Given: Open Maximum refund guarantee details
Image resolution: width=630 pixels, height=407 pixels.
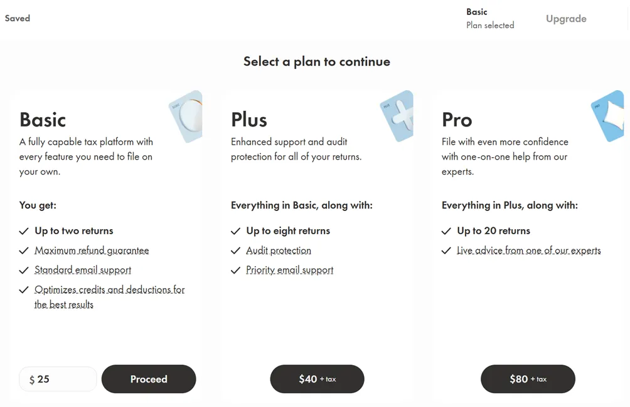Looking at the screenshot, I should pos(92,250).
